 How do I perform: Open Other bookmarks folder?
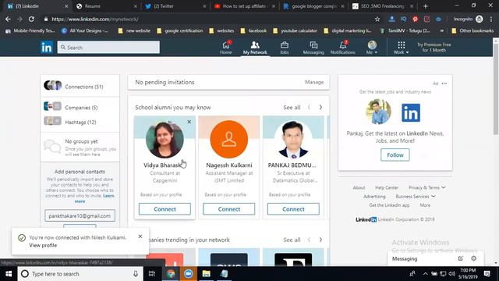click(472, 31)
